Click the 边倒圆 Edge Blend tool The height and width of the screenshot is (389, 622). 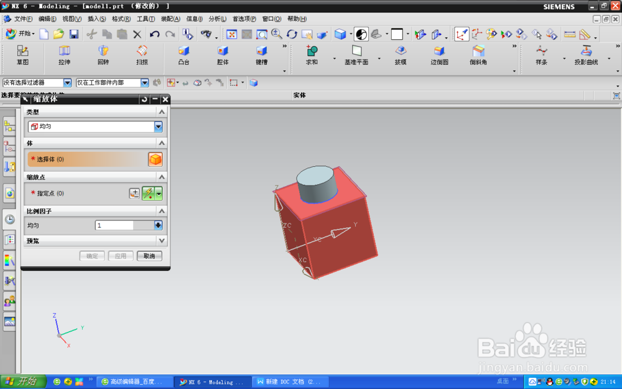pos(440,55)
